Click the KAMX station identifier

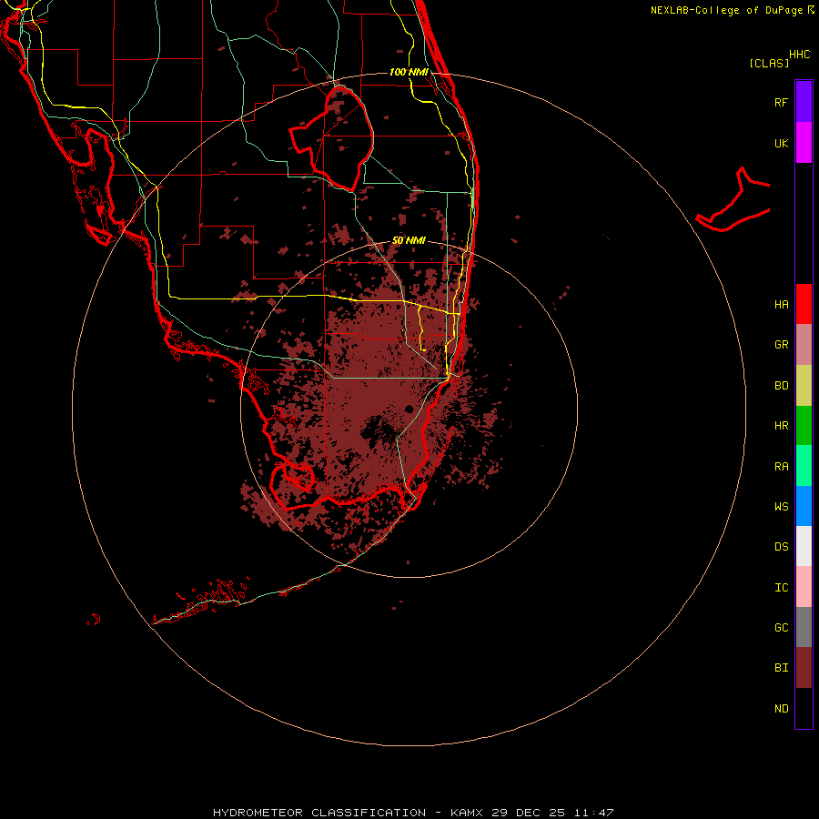(467, 813)
